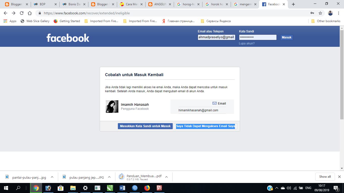View site security lock info
Image resolution: width=344 pixels, height=193 pixels.
click(40, 13)
